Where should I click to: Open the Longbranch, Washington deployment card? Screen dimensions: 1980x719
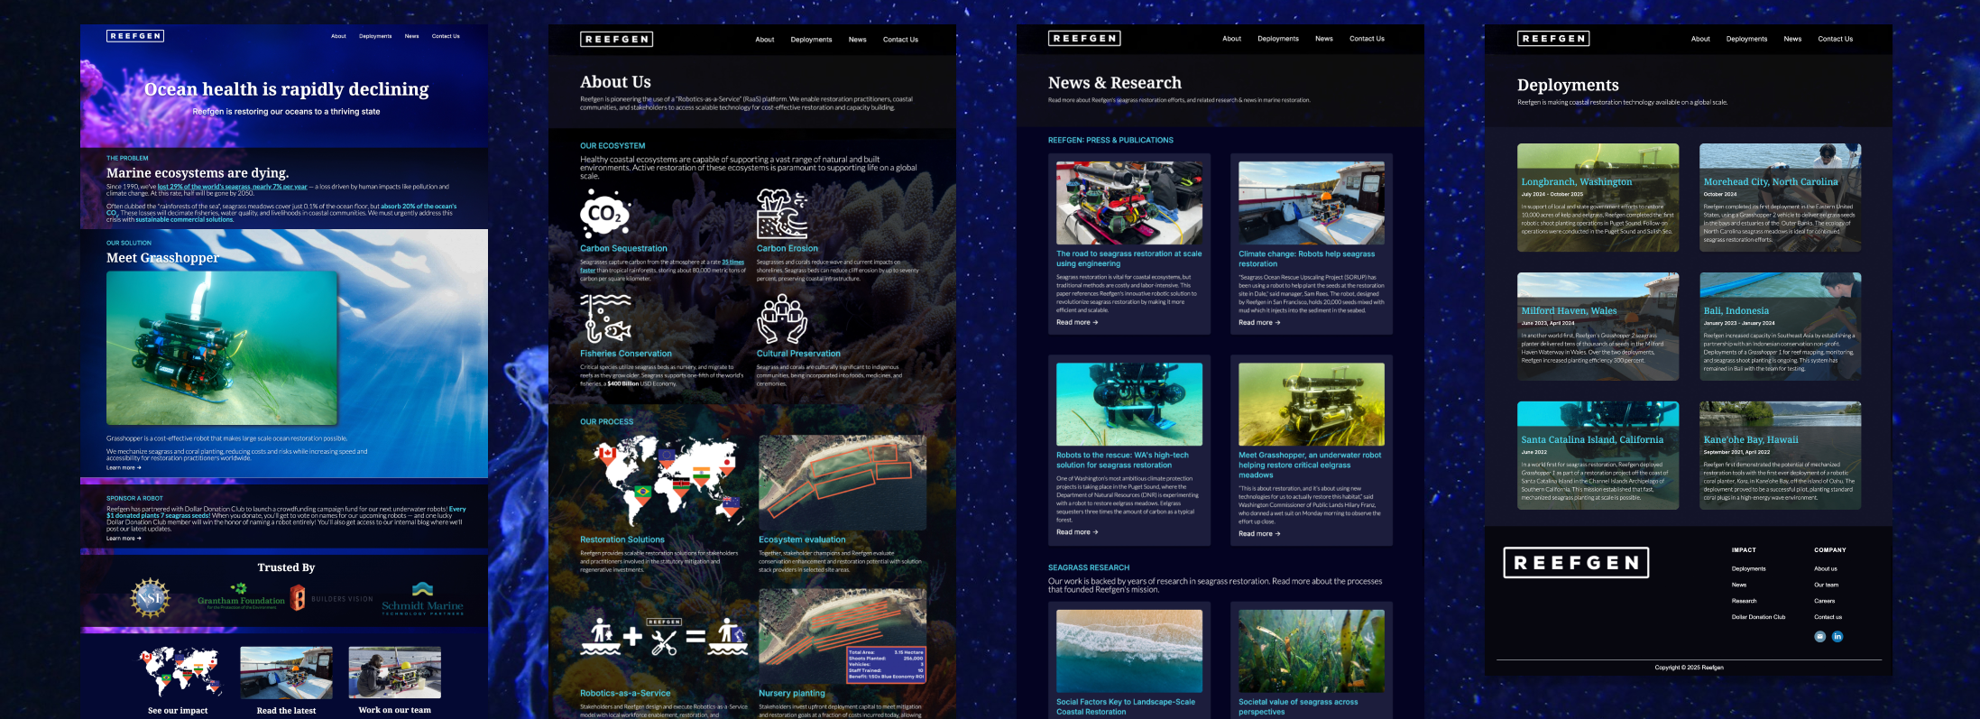pos(1598,198)
